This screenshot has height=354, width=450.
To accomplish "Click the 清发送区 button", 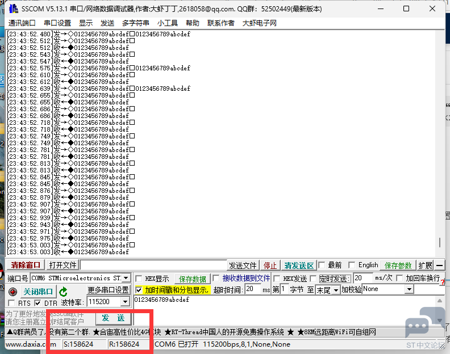I will (299, 265).
